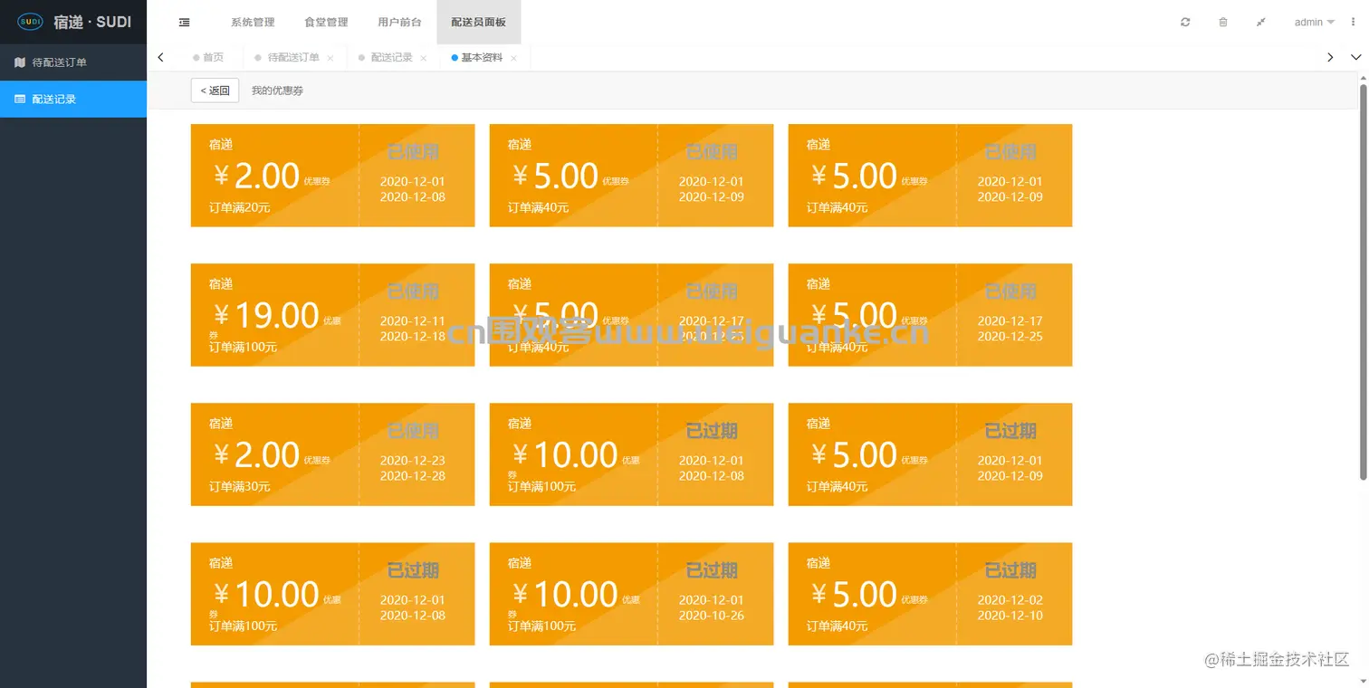Screen dimensions: 1369x688
Task: Click the date 2020-12-11
Action: 413,321
